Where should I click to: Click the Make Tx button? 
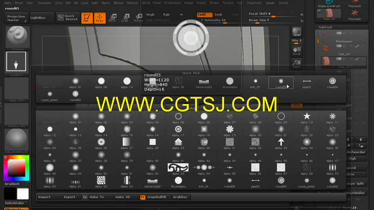(x=100, y=197)
